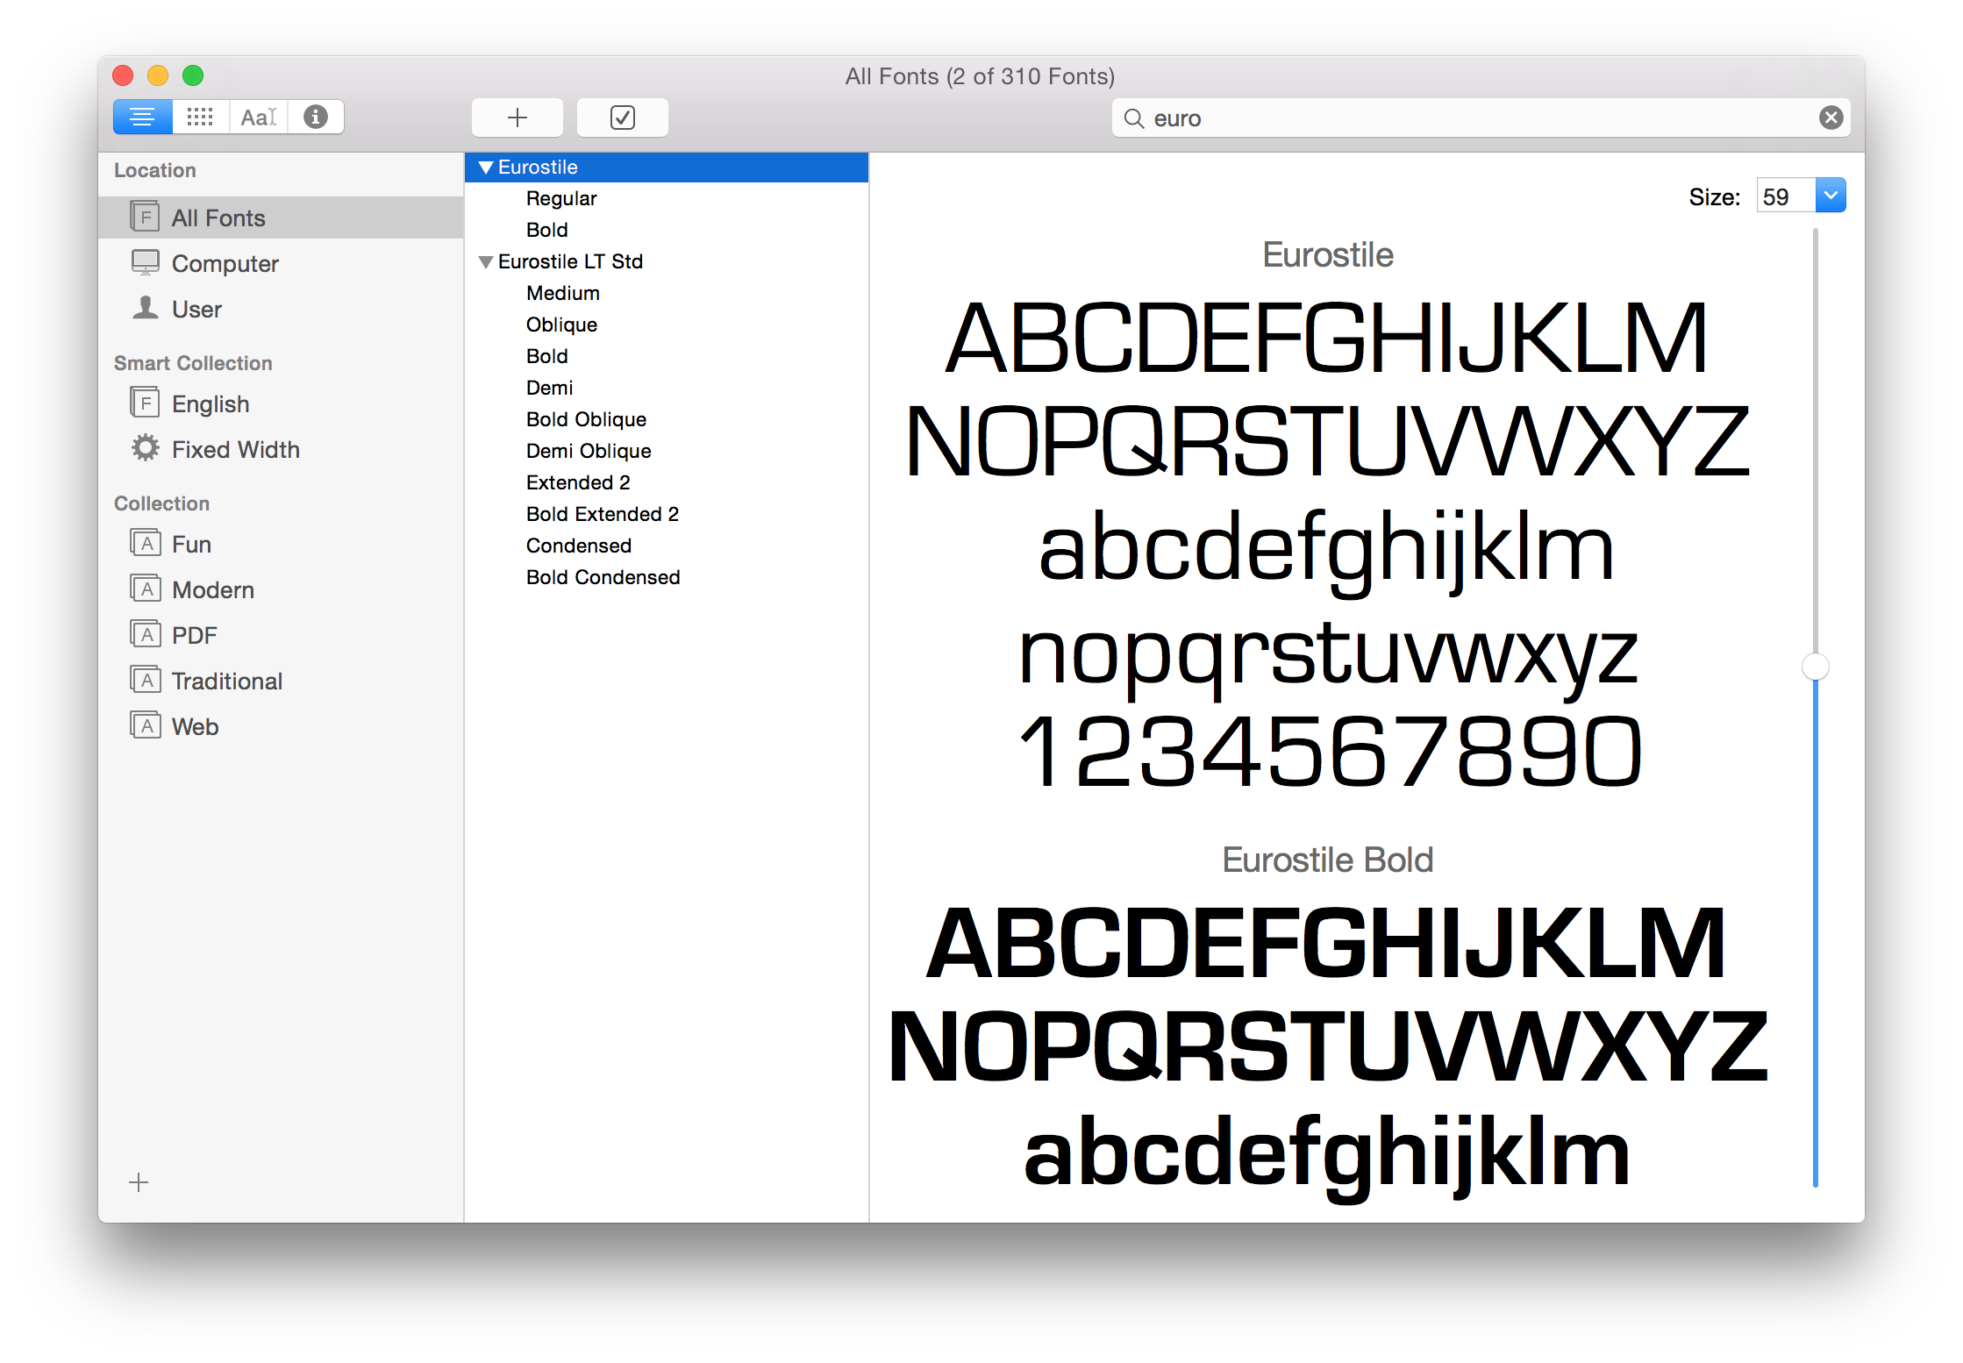1963x1363 pixels.
Task: Show font information view
Action: point(316,118)
